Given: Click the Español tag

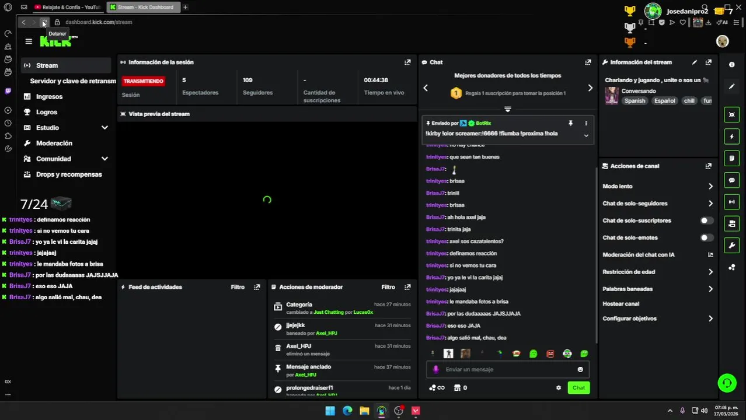Looking at the screenshot, I should click(664, 101).
